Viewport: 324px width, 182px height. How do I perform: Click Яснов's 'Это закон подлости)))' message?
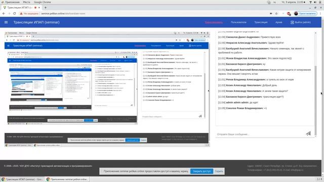tap(255, 59)
